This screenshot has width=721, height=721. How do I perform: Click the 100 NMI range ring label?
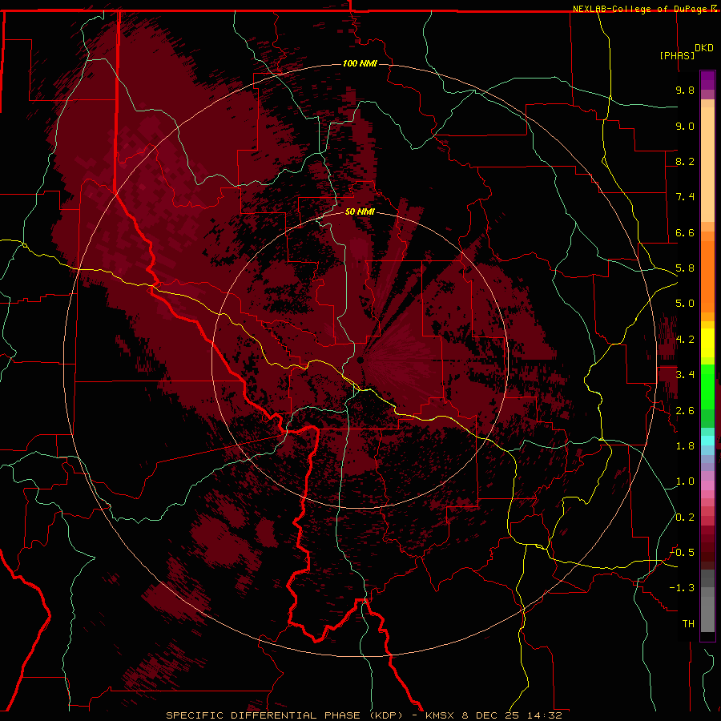[360, 63]
